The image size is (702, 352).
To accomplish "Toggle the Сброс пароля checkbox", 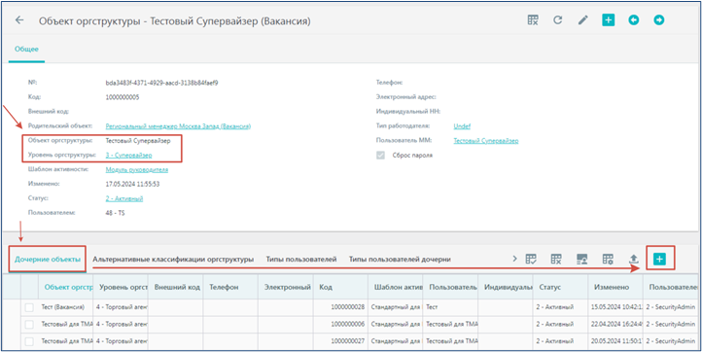I will coord(380,156).
